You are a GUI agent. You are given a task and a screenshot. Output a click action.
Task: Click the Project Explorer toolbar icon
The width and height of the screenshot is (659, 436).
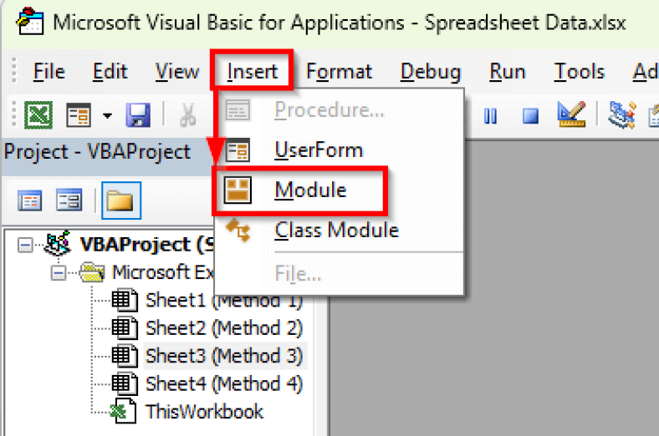click(621, 114)
